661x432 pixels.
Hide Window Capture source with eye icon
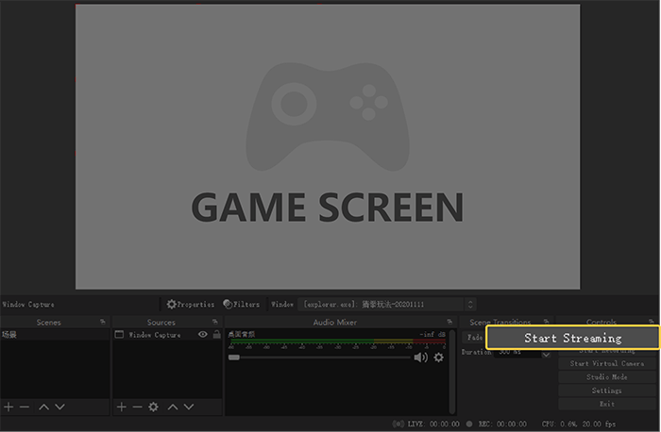click(x=202, y=335)
